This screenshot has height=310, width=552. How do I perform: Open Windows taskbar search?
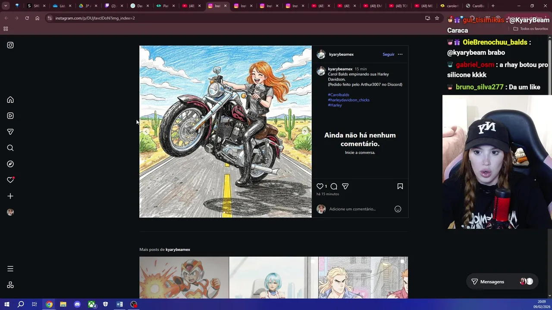[21, 304]
